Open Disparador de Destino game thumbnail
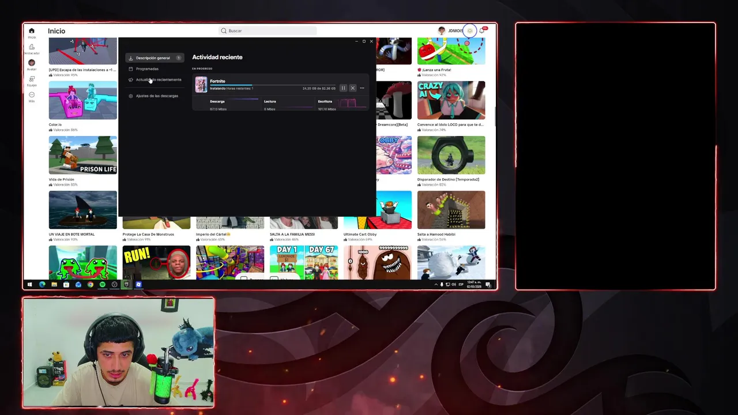The height and width of the screenshot is (415, 738). coord(451,155)
